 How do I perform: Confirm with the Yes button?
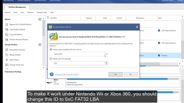click(116, 74)
